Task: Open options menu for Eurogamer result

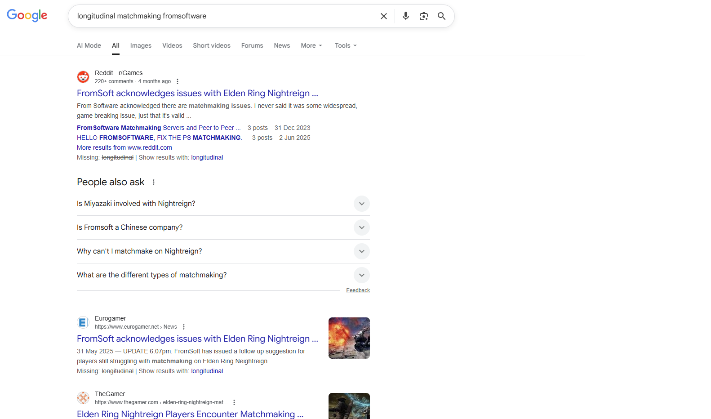Action: click(184, 327)
